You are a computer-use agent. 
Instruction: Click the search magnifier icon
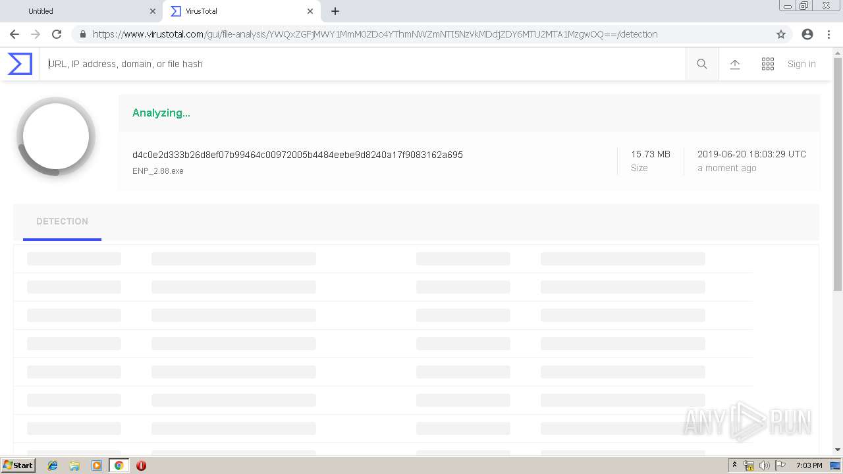click(702, 64)
